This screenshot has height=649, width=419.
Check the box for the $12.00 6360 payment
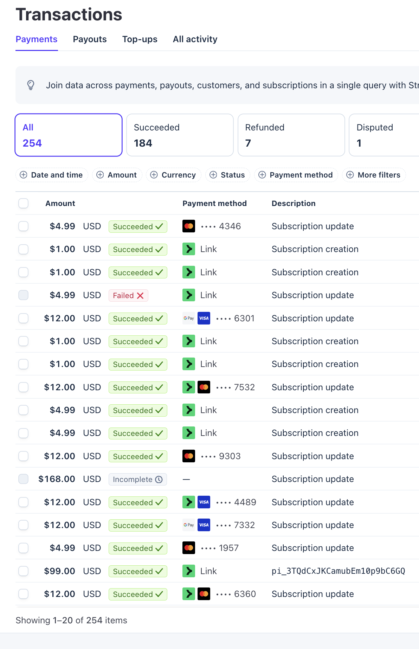click(24, 594)
